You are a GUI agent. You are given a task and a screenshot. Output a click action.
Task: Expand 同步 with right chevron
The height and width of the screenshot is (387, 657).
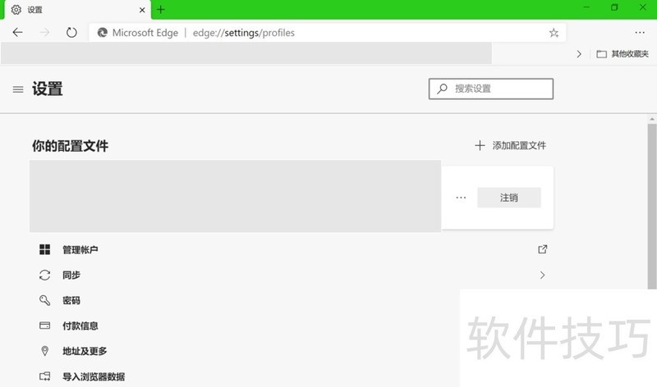543,275
